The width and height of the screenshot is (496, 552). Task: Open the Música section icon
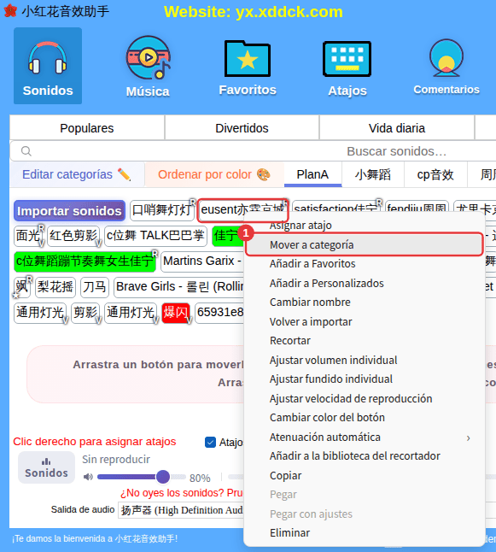[148, 66]
